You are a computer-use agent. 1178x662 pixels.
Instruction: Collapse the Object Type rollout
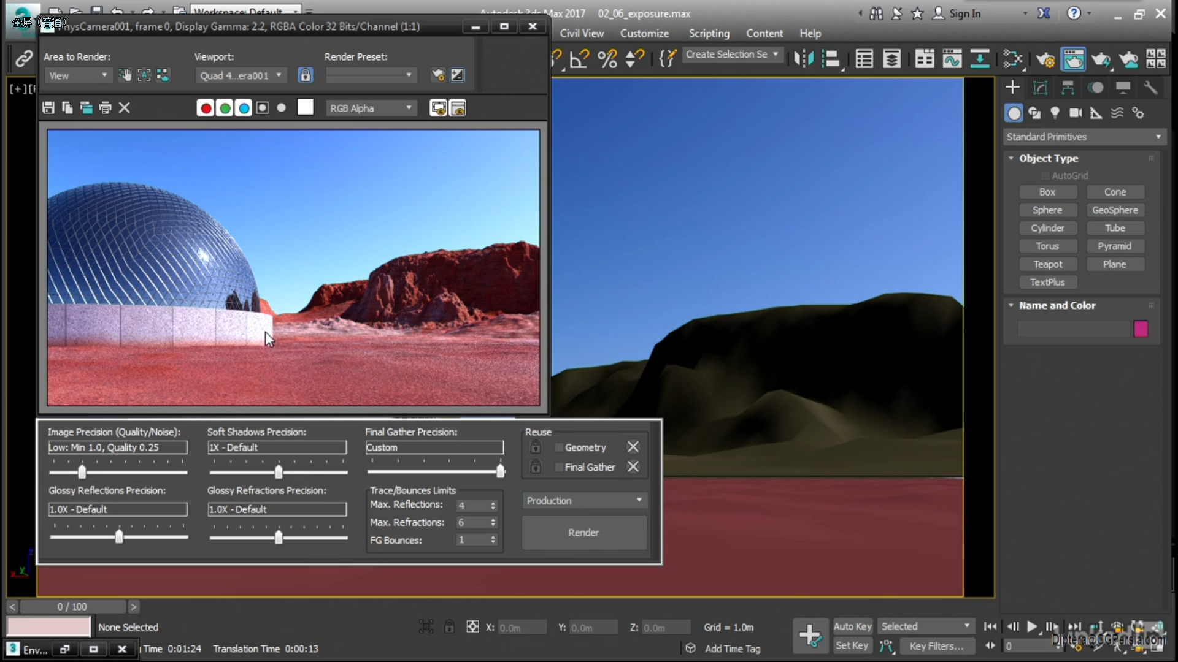pos(1011,158)
